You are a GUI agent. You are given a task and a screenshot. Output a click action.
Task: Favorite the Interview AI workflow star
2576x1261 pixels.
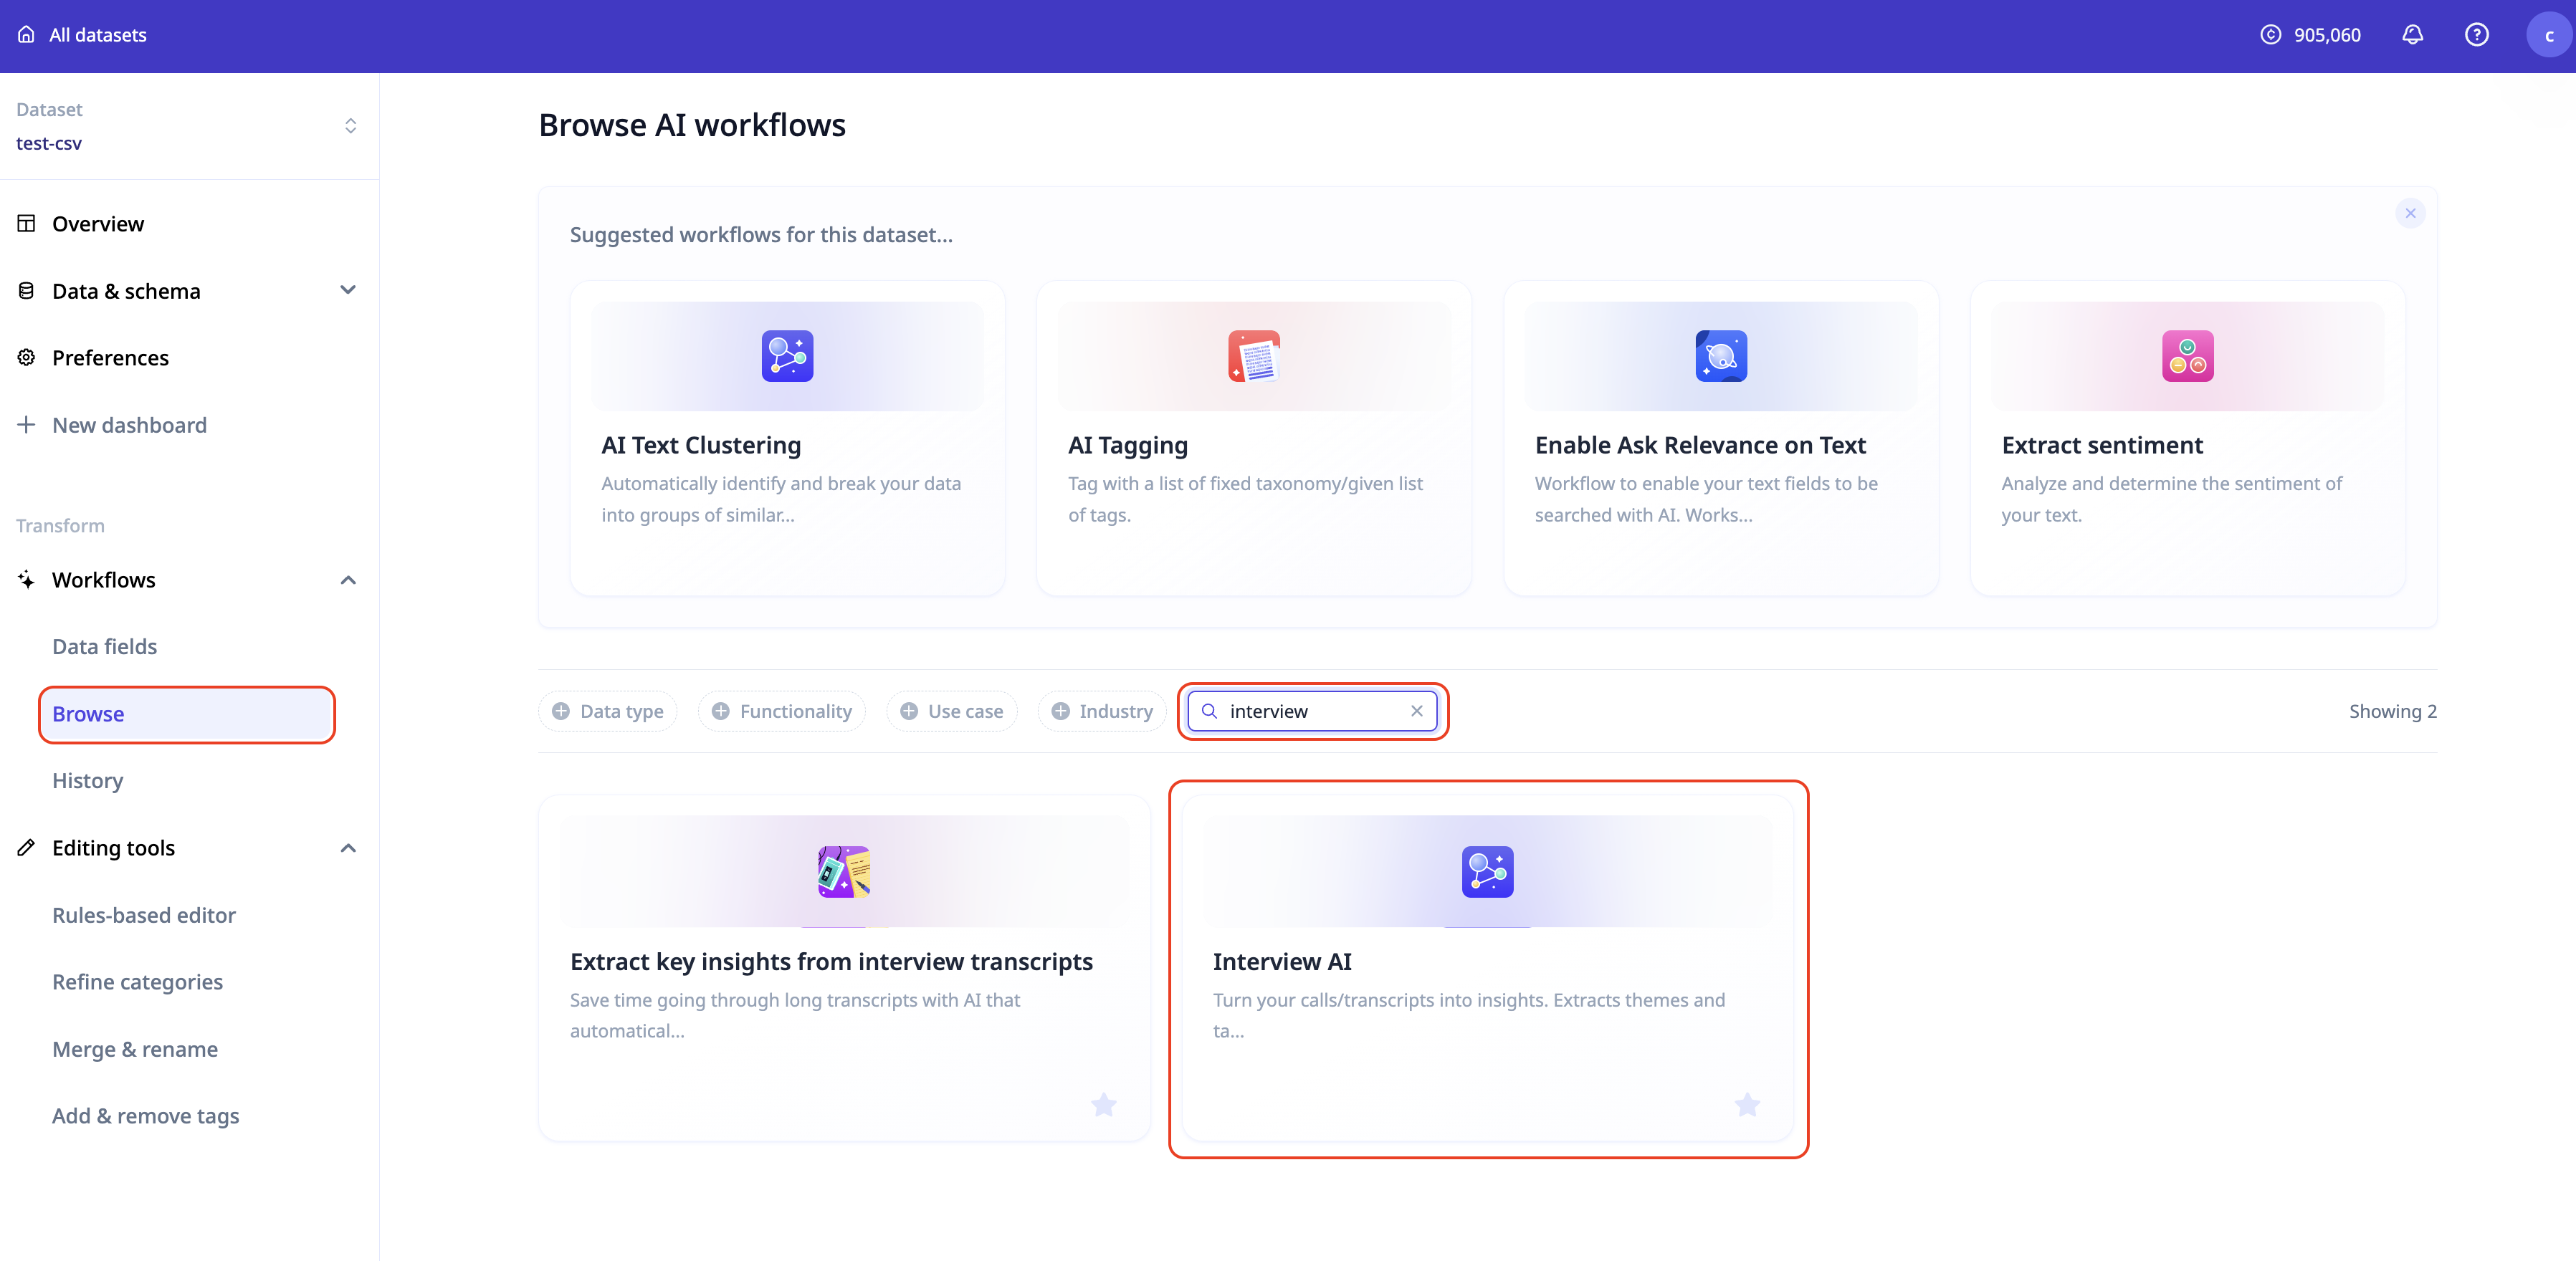[x=1747, y=1104]
